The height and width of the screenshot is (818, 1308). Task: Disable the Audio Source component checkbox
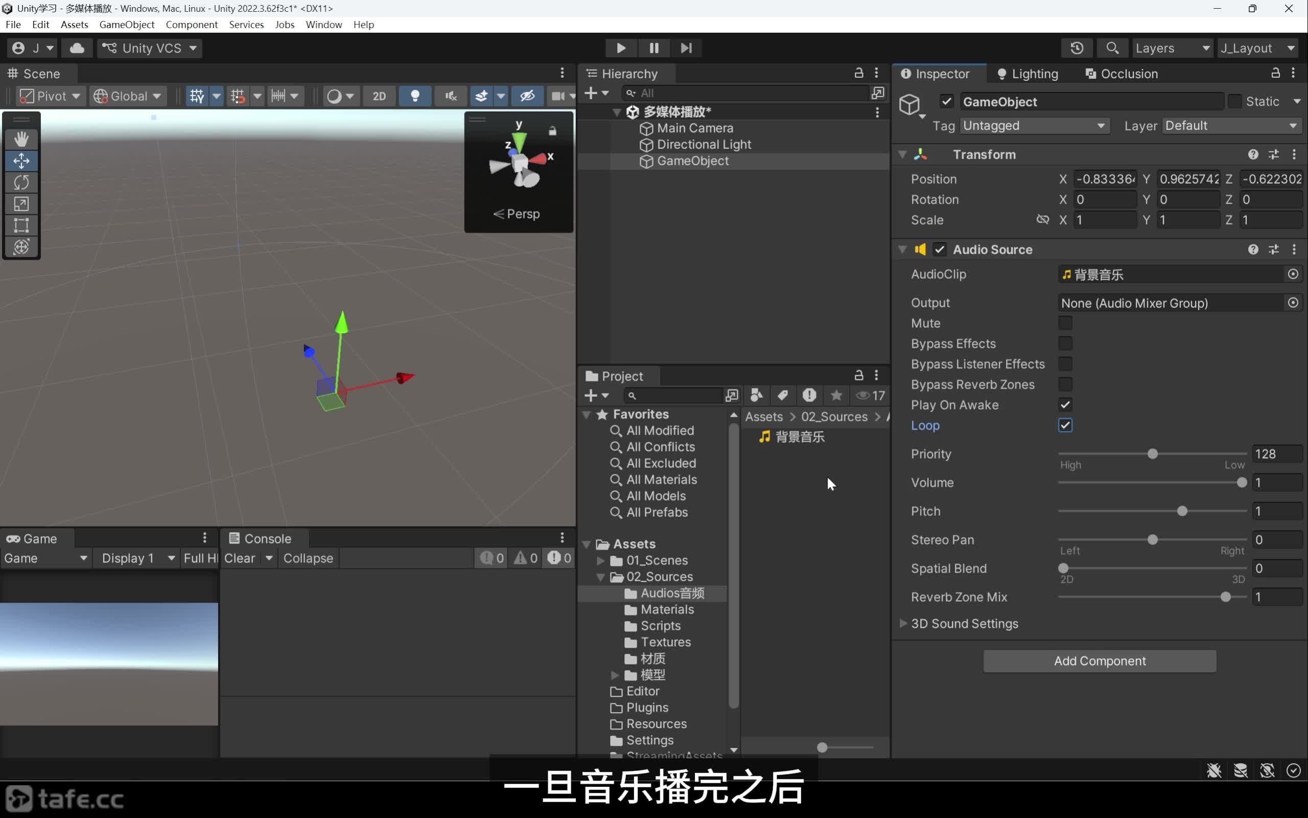pyautogui.click(x=940, y=249)
